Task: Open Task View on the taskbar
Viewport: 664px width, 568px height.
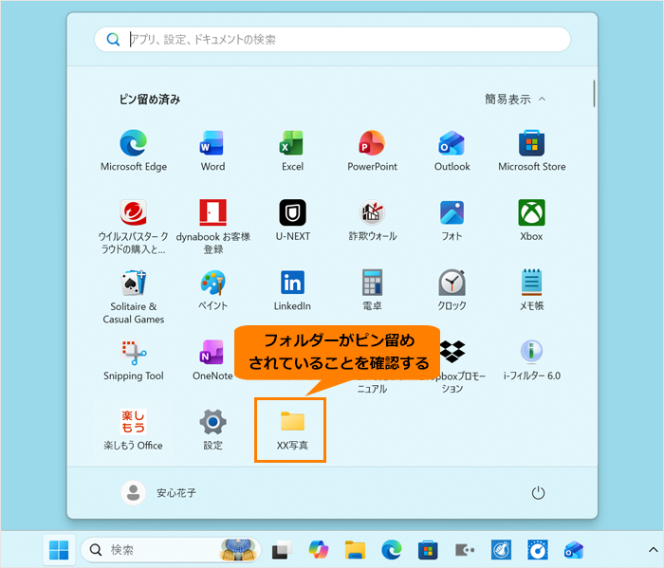Action: point(282,550)
